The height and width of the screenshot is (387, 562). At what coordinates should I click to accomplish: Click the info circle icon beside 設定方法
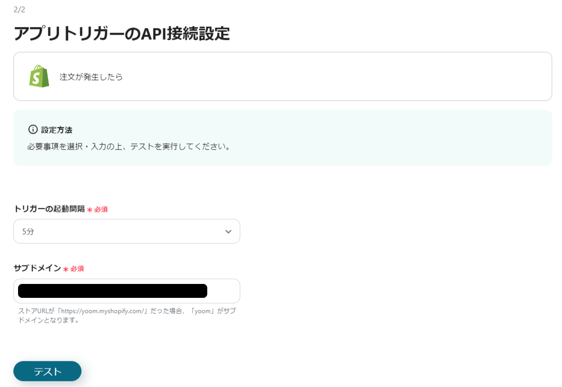[33, 129]
